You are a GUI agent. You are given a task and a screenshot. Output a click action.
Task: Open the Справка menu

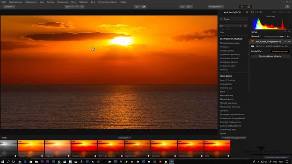tap(123, 2)
